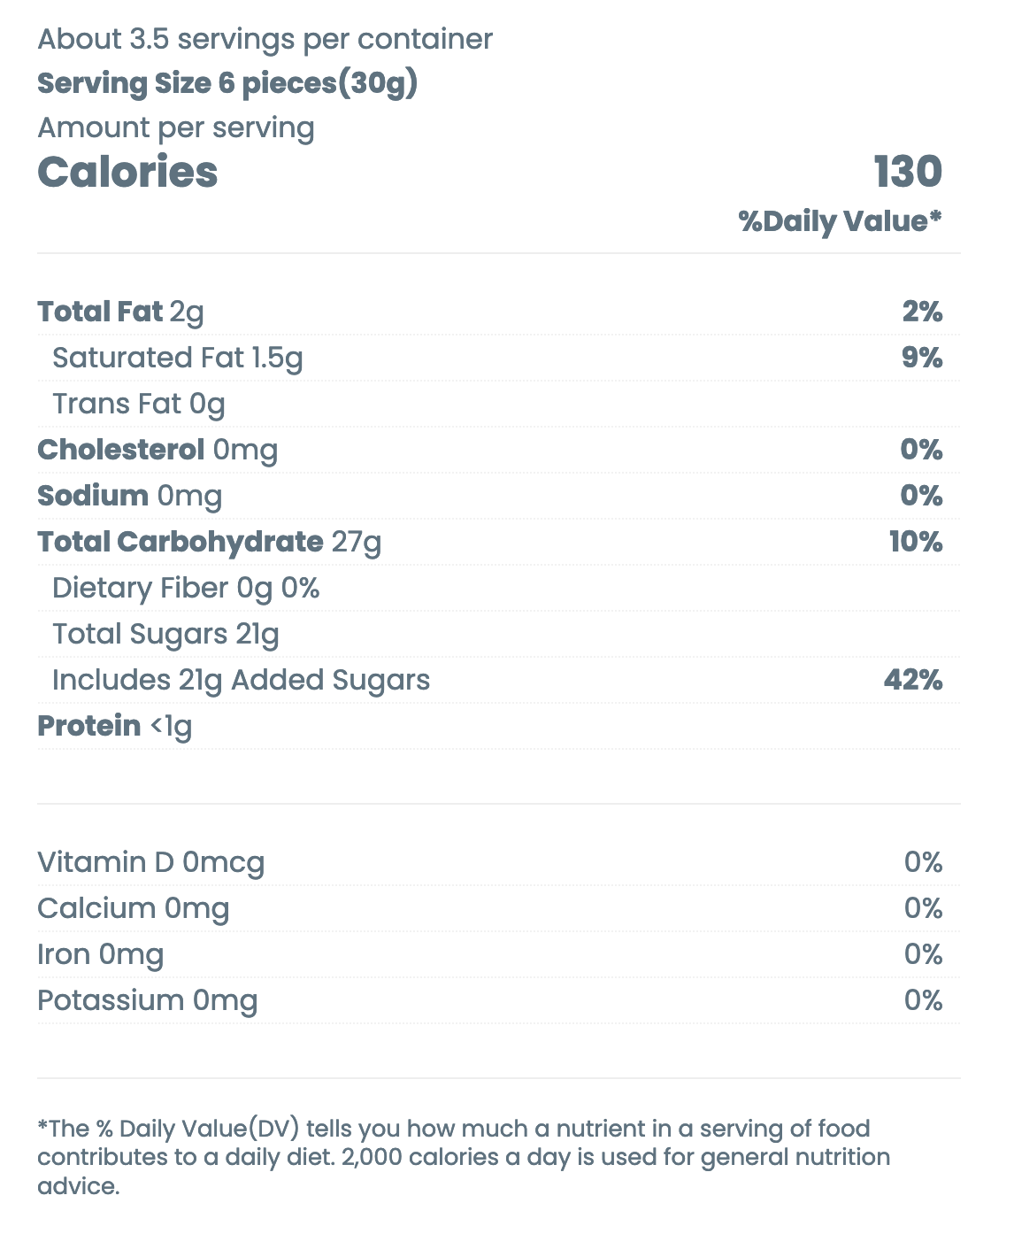
Task: Click the Daily Value footnote paragraph
Action: tap(463, 1156)
